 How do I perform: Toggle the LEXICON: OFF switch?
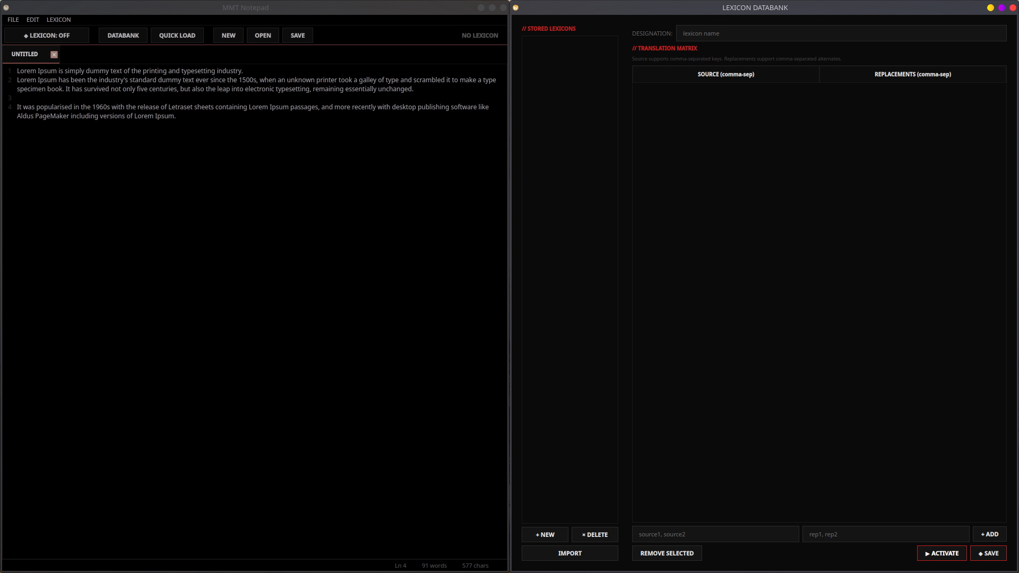point(46,35)
